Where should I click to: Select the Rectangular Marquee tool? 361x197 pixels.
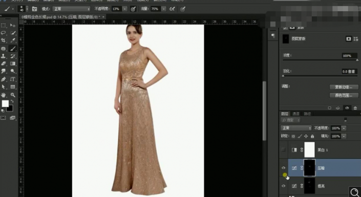click(x=4, y=25)
